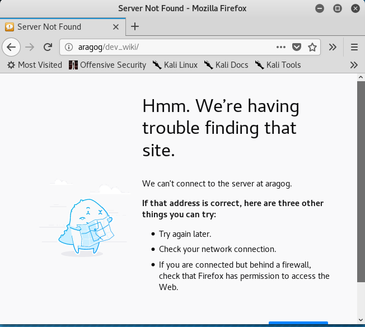Close the Server Not Found tab

pos(116,27)
